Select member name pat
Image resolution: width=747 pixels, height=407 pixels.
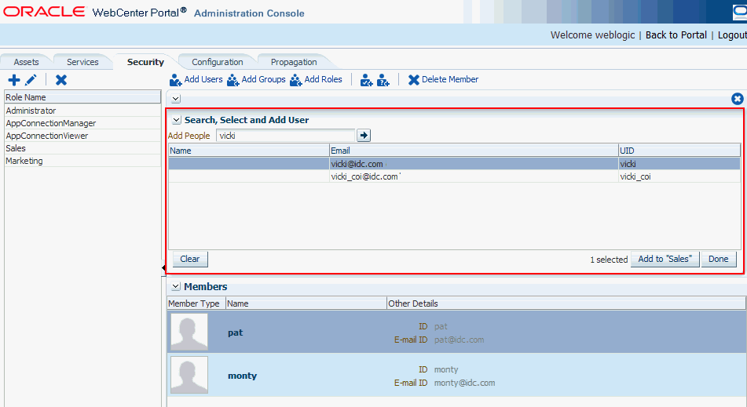tap(236, 333)
